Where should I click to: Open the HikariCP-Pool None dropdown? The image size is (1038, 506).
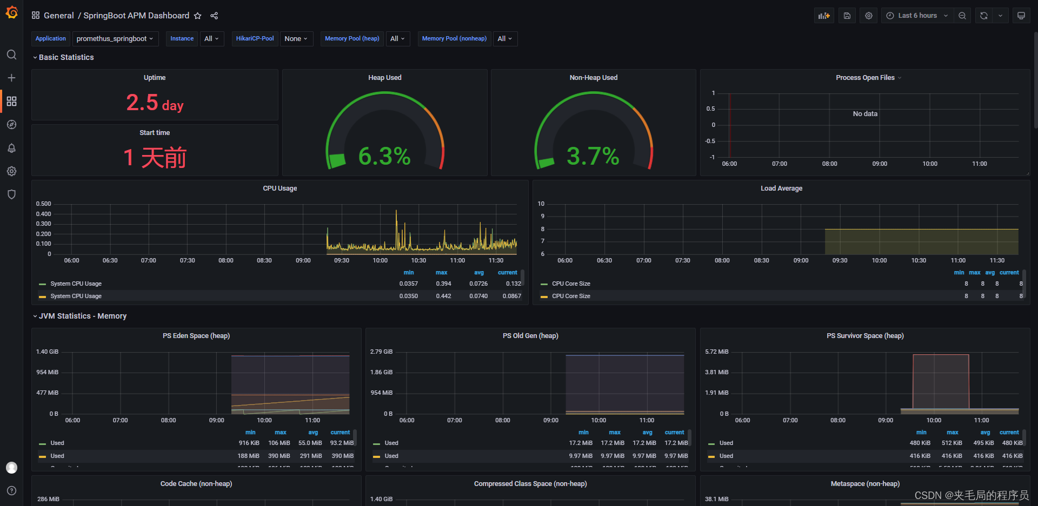point(296,39)
